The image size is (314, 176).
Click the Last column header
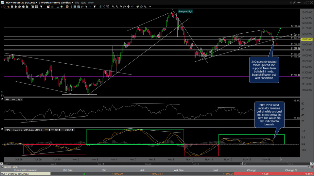[x=215, y=170]
